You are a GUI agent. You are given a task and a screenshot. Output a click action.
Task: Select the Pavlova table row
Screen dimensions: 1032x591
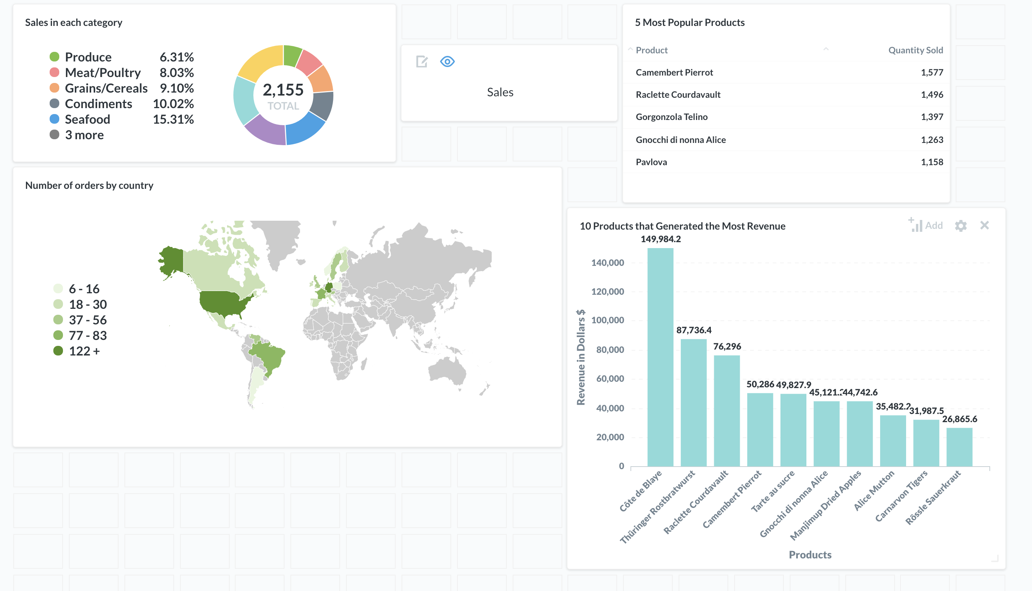coord(651,162)
